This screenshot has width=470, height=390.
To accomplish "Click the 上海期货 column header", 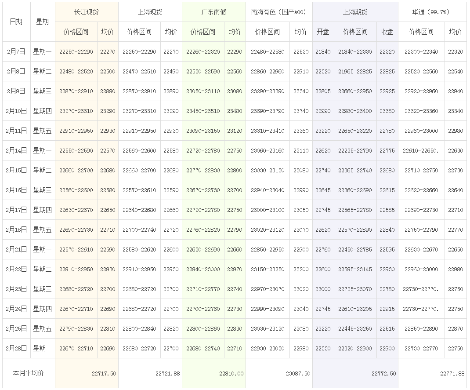I will pos(355,12).
